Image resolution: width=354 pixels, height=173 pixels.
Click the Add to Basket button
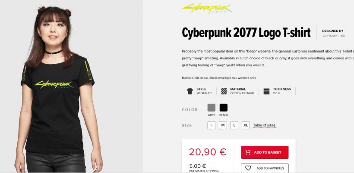265,152
